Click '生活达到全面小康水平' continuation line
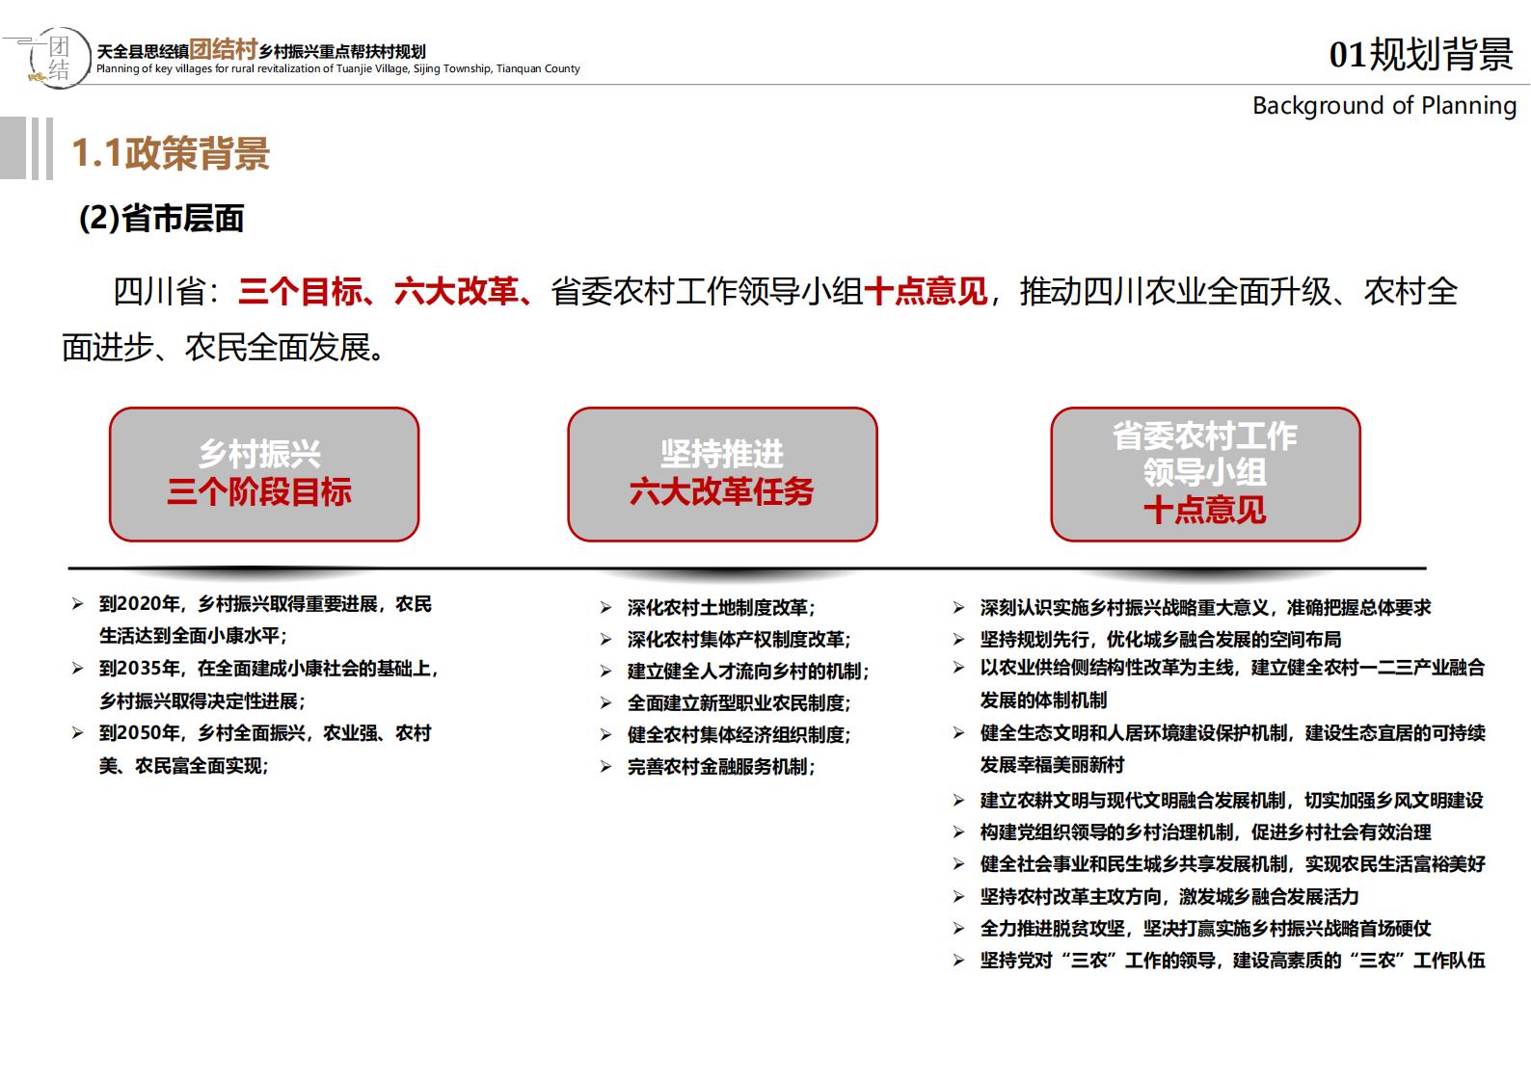 pyautogui.click(x=193, y=636)
